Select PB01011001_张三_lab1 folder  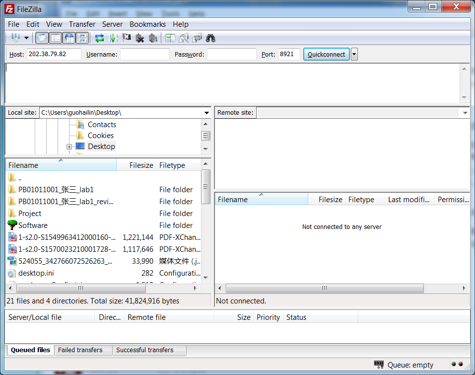click(56, 190)
